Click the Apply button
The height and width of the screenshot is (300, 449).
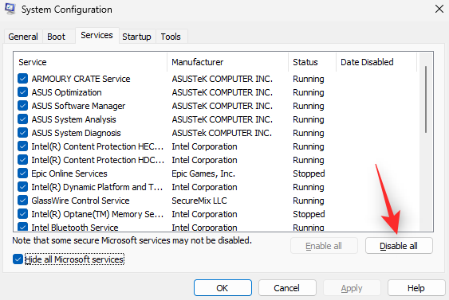pos(352,288)
